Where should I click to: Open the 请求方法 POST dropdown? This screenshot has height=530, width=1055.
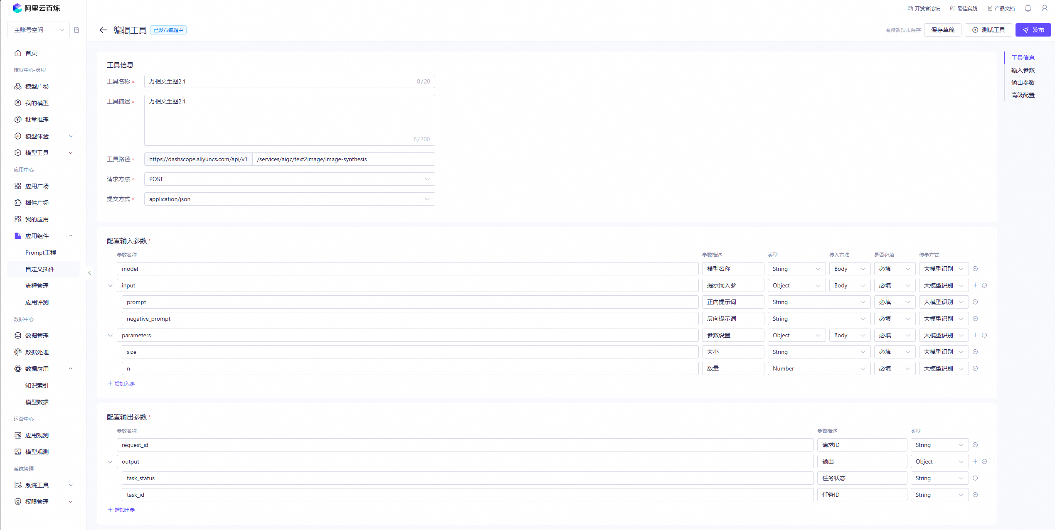pos(289,179)
